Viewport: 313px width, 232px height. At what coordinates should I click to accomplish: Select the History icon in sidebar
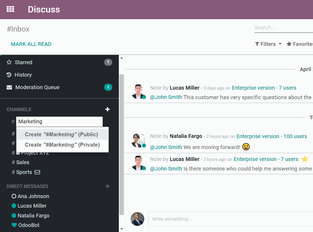(9, 75)
